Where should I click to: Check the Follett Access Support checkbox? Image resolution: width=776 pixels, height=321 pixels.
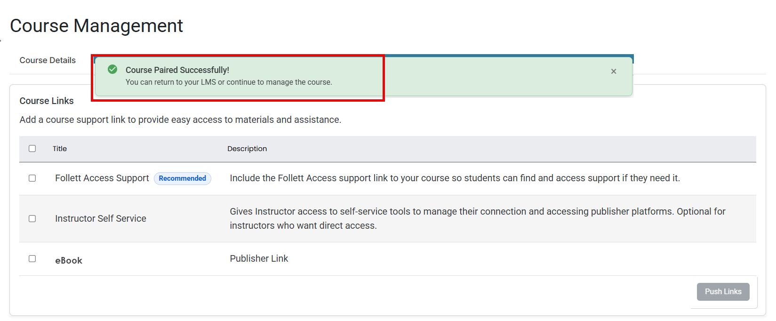32,178
